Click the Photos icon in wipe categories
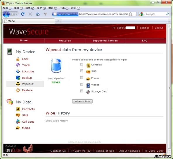173x159 pixels. (88, 79)
